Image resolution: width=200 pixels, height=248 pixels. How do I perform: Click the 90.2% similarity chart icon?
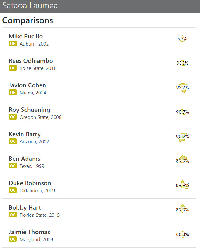[x=182, y=137]
